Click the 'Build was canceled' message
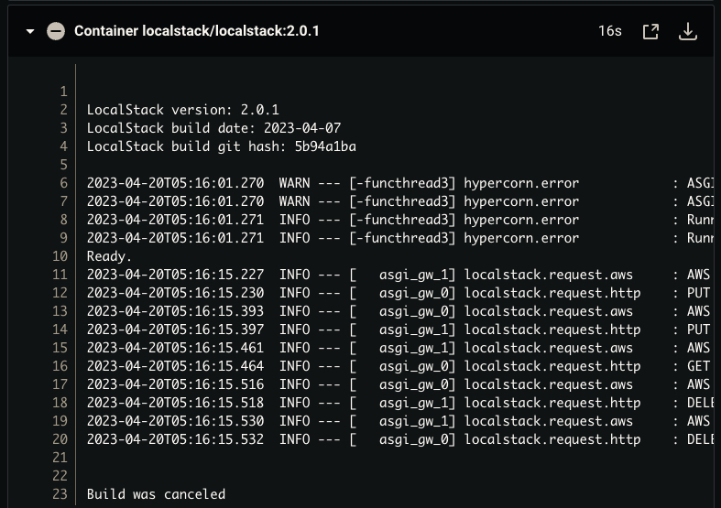 (156, 494)
